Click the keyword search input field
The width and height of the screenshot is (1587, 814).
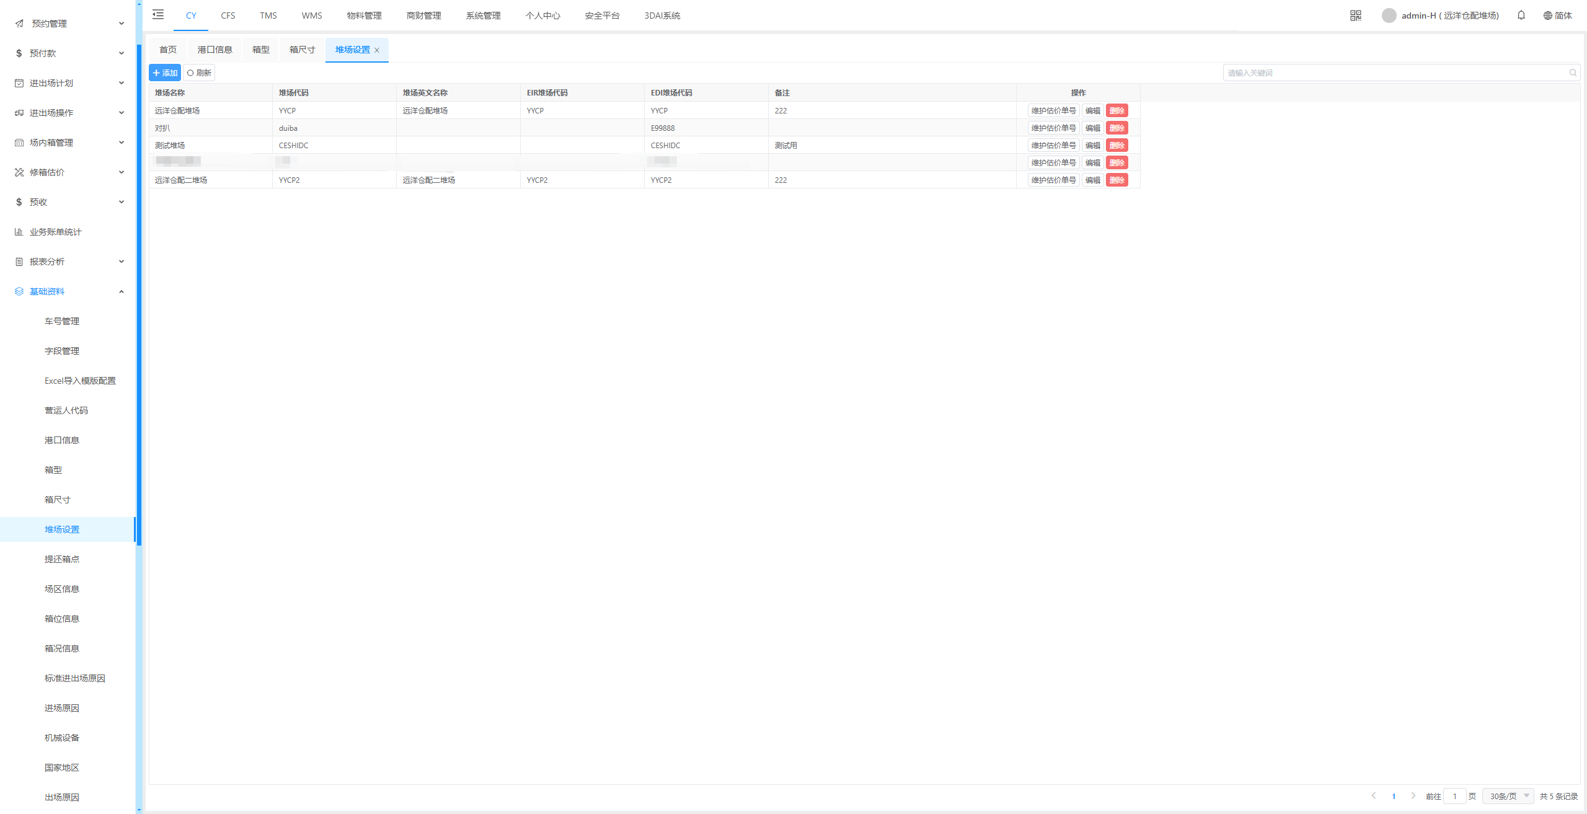pyautogui.click(x=1395, y=73)
